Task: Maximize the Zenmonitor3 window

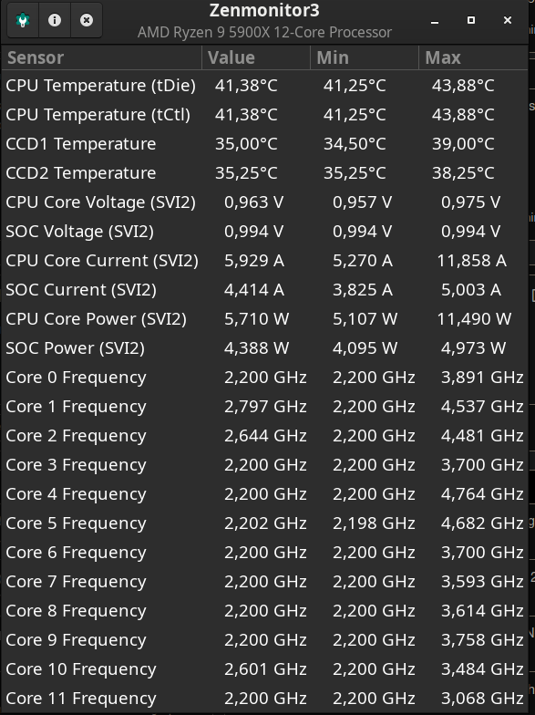Action: point(471,20)
